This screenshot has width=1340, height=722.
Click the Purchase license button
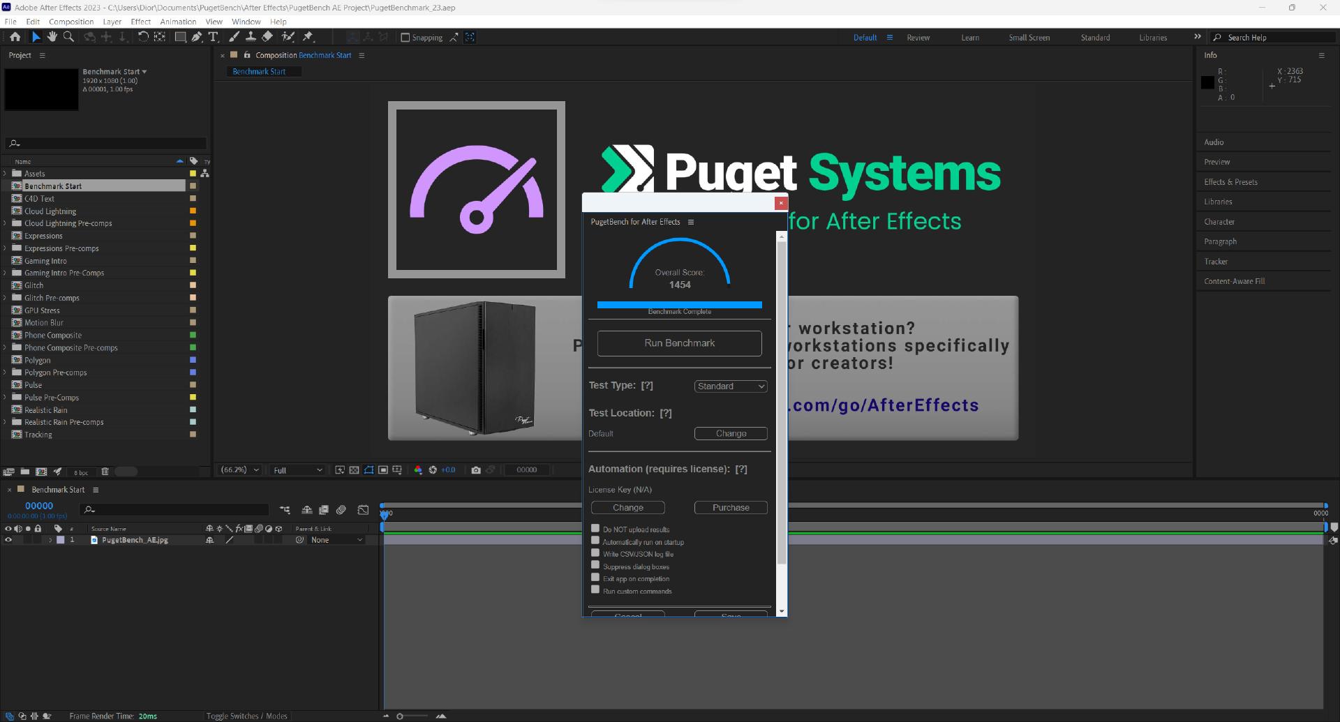click(731, 508)
